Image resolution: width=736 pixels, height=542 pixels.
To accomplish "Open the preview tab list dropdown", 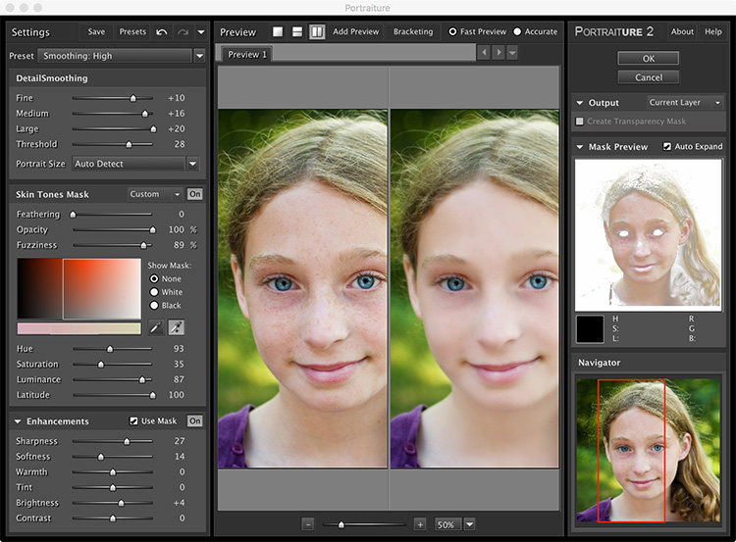I will point(512,53).
